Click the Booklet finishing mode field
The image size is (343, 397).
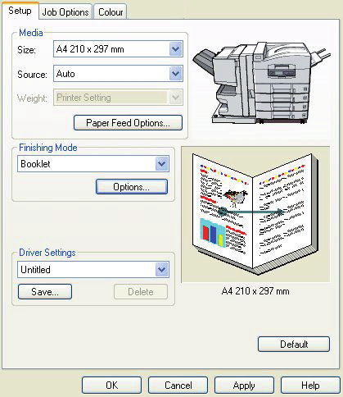[x=93, y=164]
